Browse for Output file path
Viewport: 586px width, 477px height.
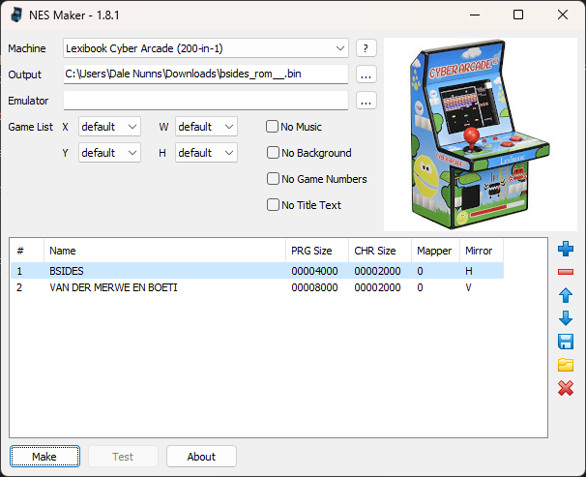(x=366, y=75)
